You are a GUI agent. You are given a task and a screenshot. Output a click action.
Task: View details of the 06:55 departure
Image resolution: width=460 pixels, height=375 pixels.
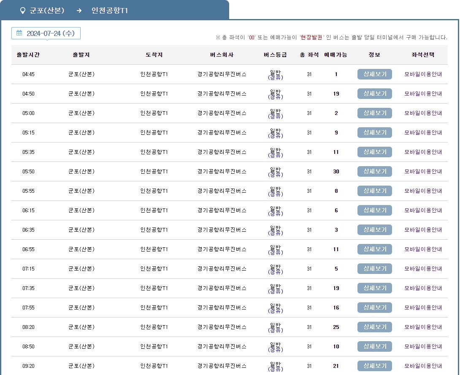click(x=375, y=249)
